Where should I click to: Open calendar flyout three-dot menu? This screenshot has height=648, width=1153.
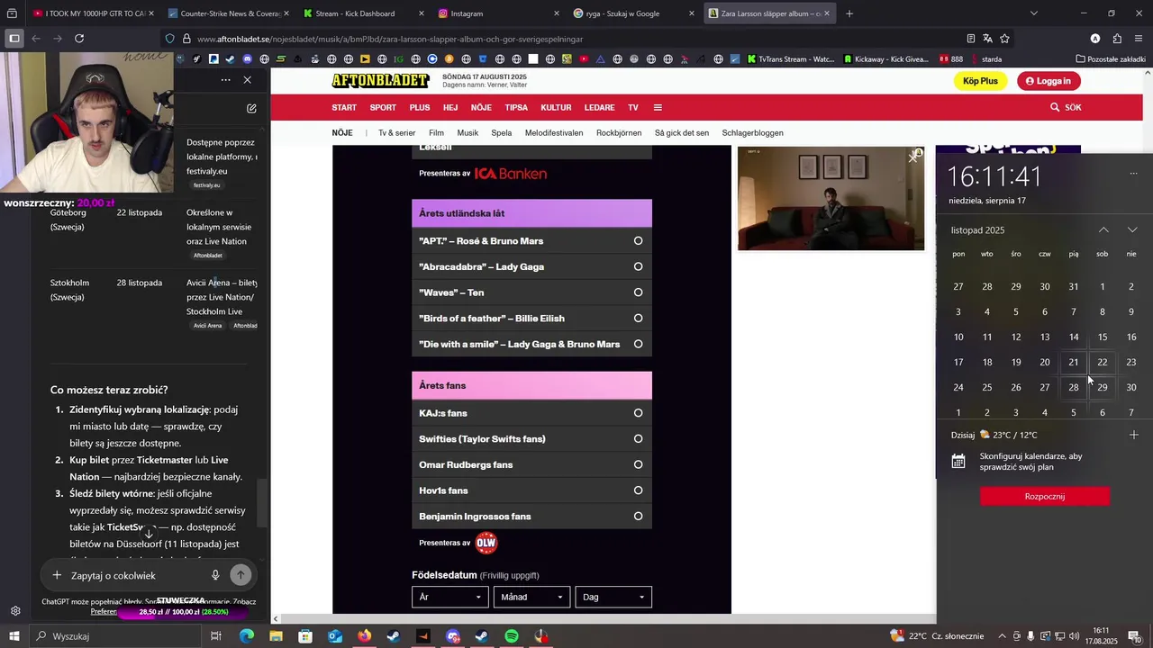(1133, 174)
